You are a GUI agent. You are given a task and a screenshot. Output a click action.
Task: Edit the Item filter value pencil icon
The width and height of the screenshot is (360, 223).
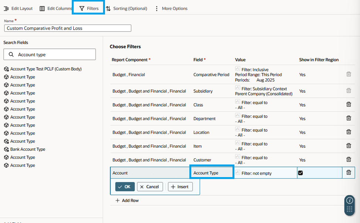(237, 143)
